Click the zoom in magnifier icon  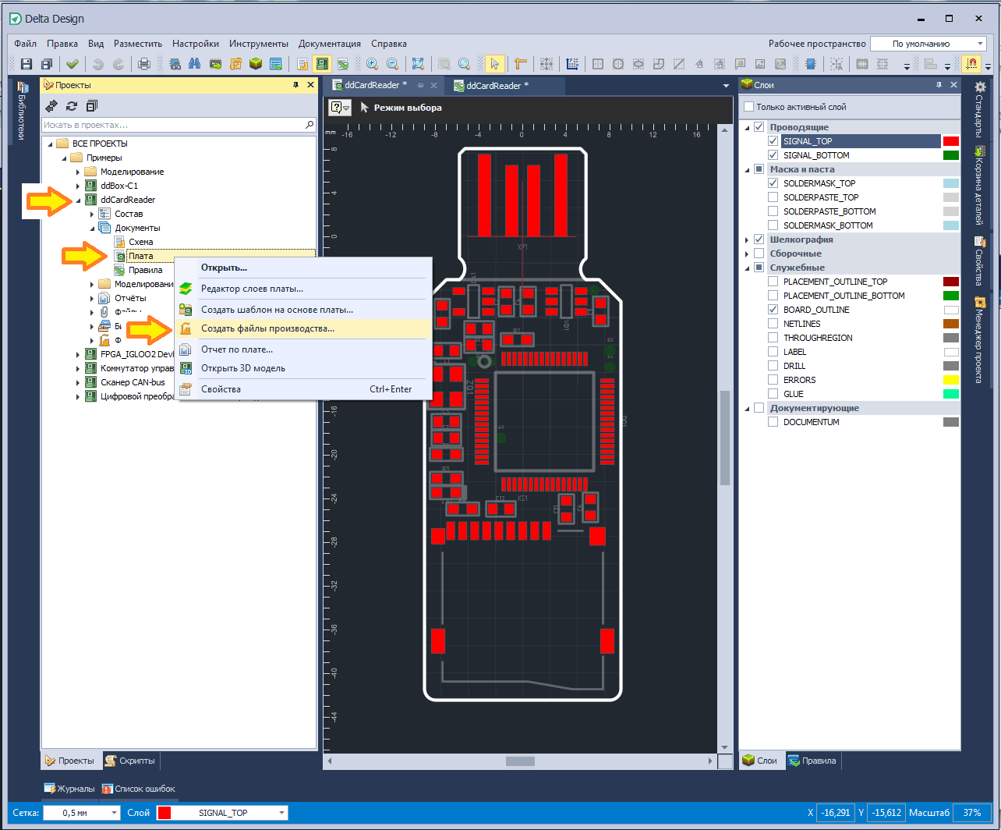373,64
